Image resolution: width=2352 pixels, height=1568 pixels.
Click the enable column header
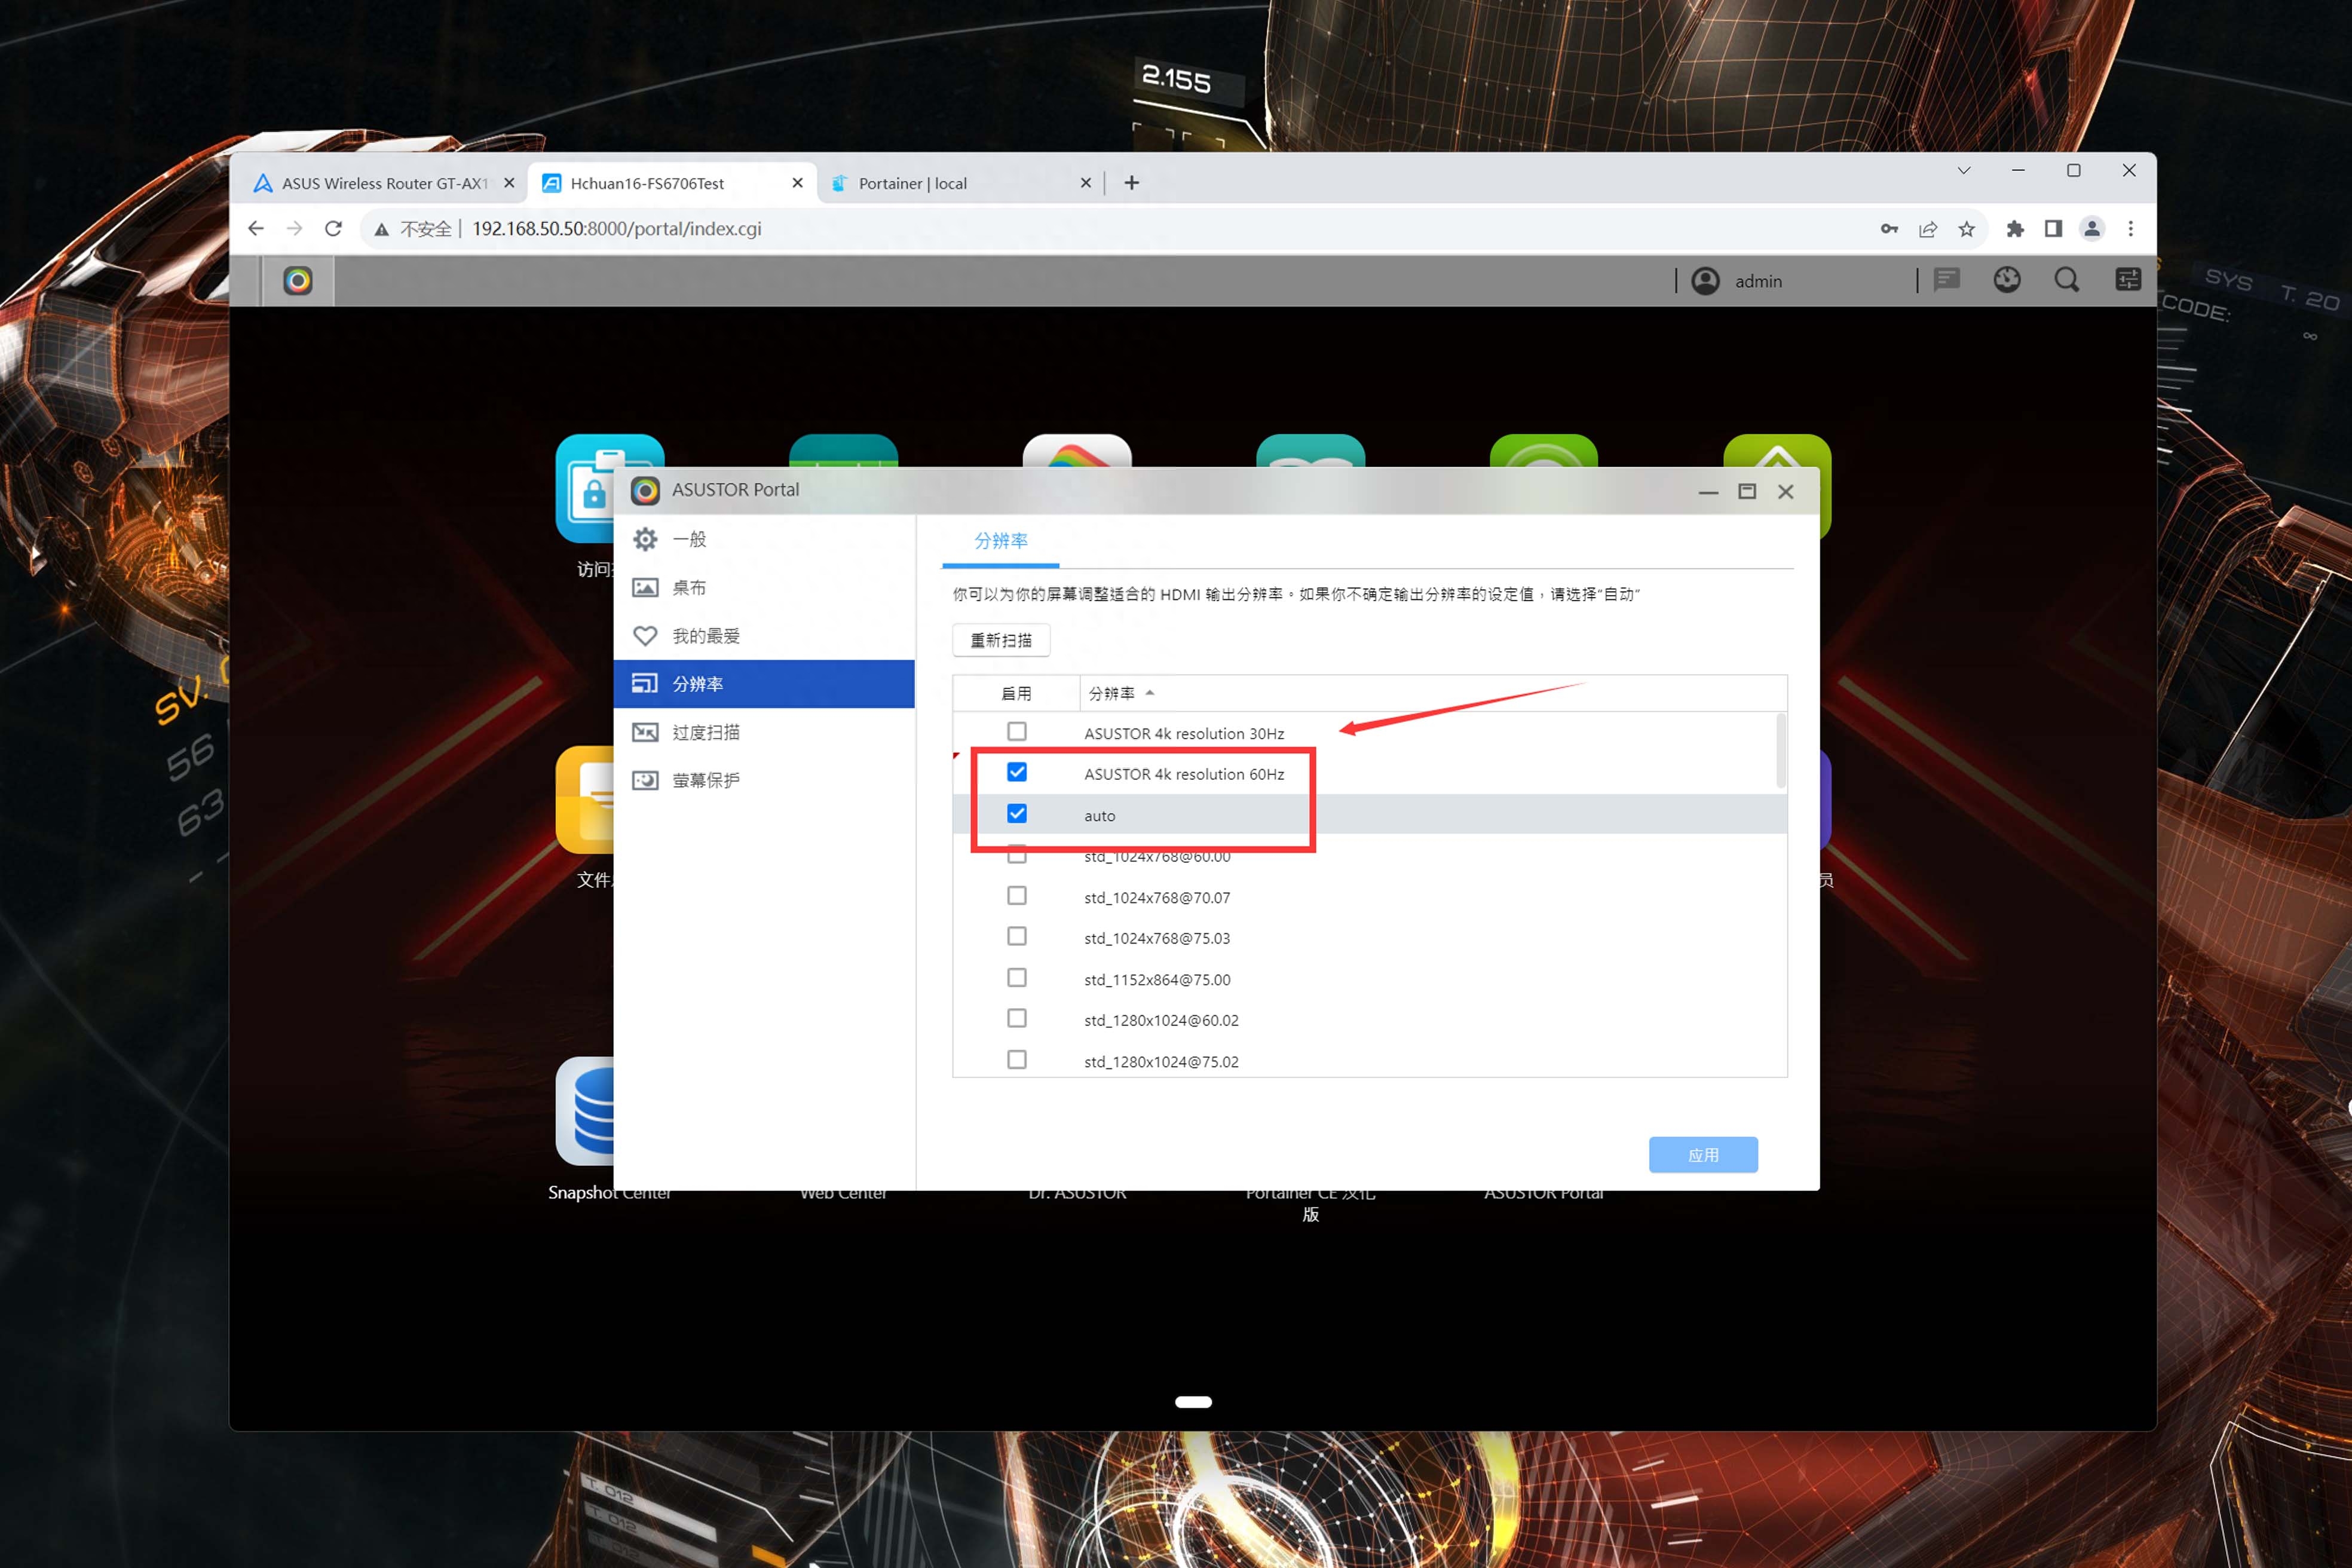coord(1016,694)
